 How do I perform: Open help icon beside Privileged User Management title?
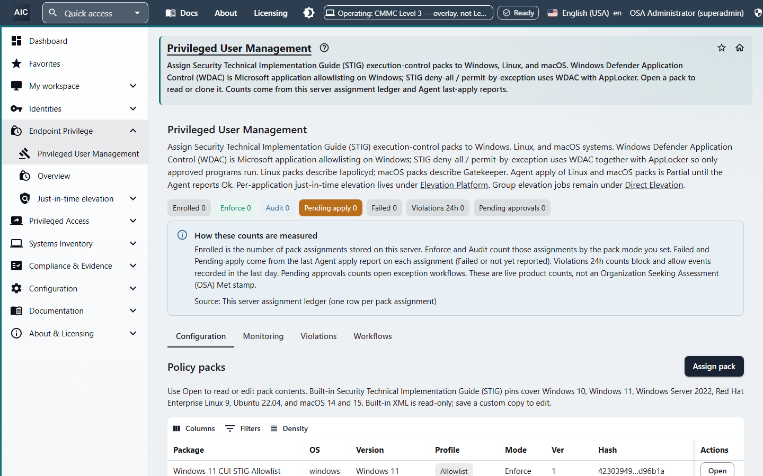click(324, 48)
